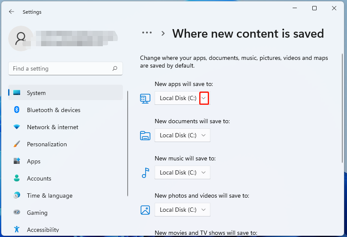Select Gaming in the sidebar
347x237 pixels.
(66, 213)
